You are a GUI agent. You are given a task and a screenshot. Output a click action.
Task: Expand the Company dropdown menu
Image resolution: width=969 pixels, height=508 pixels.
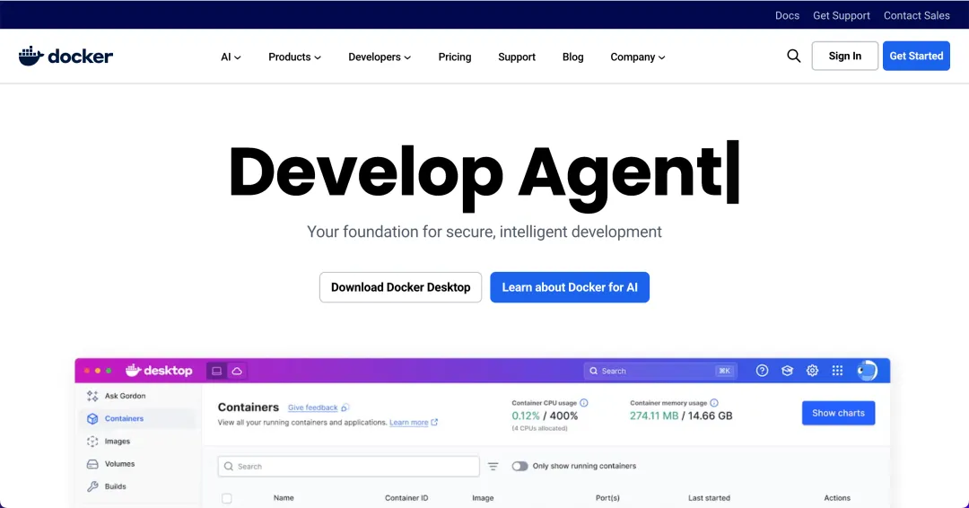[x=638, y=57]
